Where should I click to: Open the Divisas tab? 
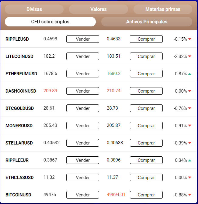click(34, 9)
